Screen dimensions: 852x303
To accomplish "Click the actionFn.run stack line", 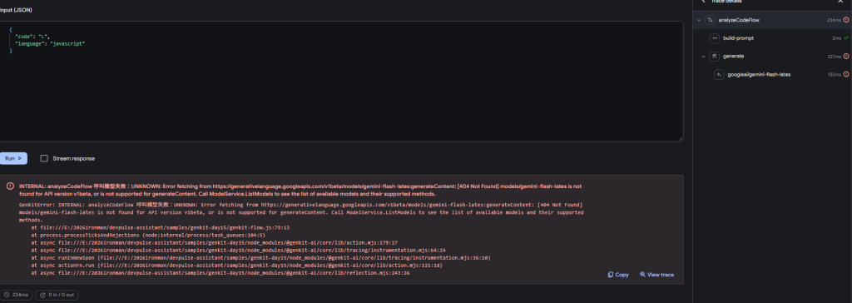I will click(x=236, y=266).
